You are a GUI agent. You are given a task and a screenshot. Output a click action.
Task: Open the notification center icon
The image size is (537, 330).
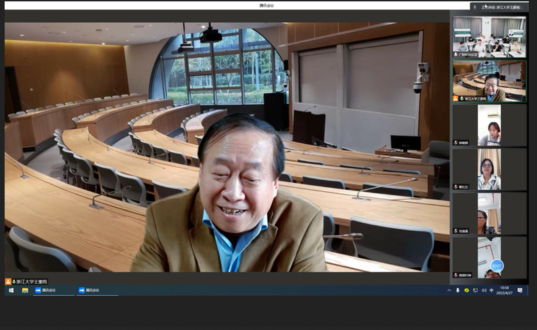[524, 290]
